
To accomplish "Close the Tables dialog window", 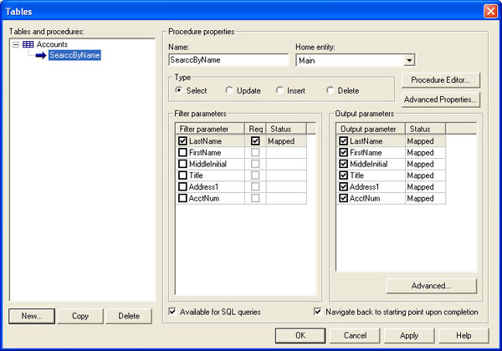I will [489, 10].
